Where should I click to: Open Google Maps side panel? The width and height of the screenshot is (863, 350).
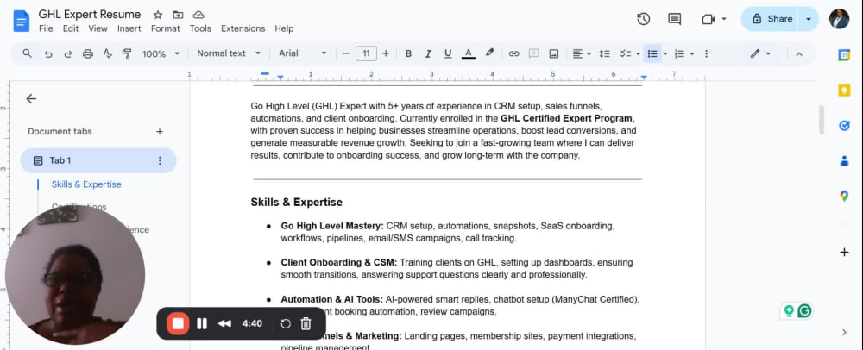coord(844,196)
